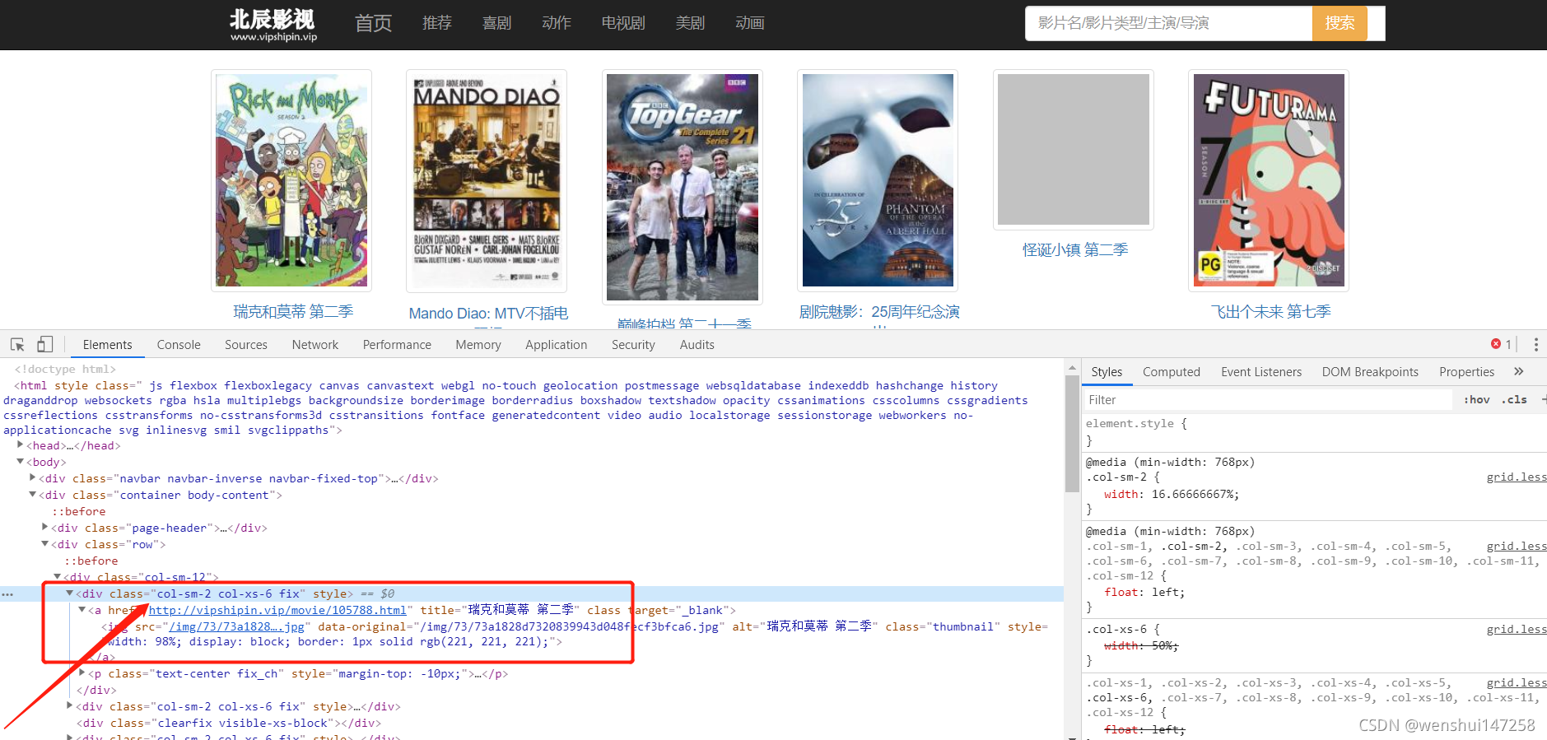Image resolution: width=1547 pixels, height=740 pixels.
Task: Click the Top Gear poster thumbnail
Action: (x=683, y=187)
